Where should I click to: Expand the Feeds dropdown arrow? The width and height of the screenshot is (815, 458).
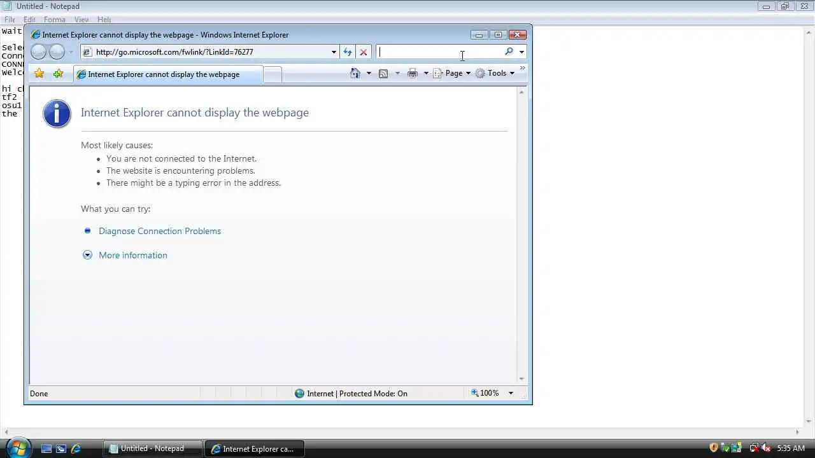(397, 73)
